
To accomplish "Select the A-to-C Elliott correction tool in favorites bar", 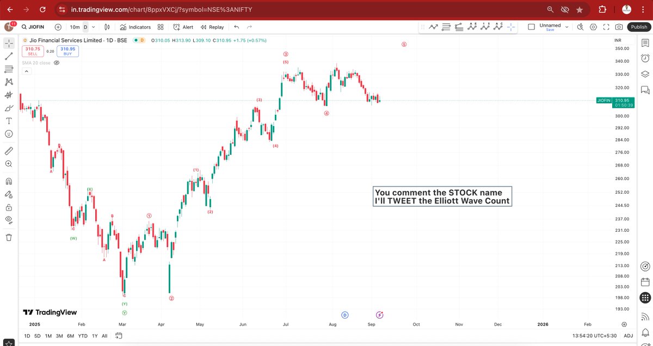I will 498,27.
